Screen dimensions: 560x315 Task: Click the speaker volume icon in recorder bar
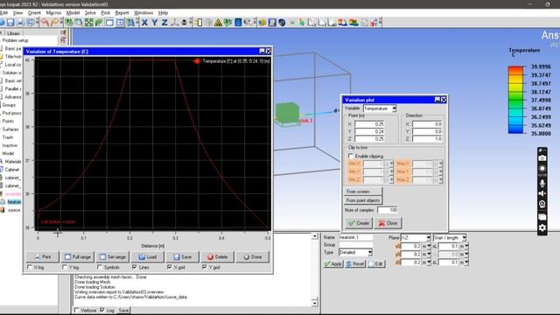542,193
